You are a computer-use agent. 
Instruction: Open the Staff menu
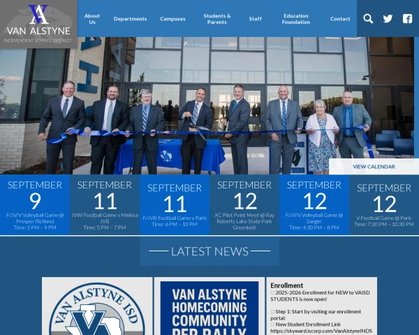(255, 19)
